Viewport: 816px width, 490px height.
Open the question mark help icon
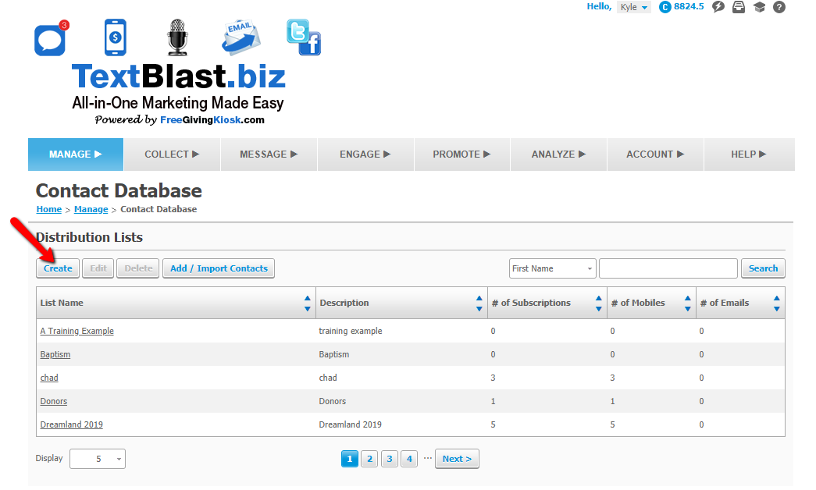pos(779,7)
